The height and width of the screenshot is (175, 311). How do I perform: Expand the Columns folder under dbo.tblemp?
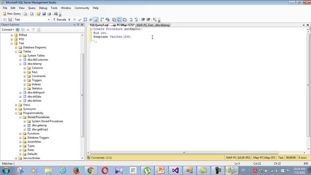point(25,68)
